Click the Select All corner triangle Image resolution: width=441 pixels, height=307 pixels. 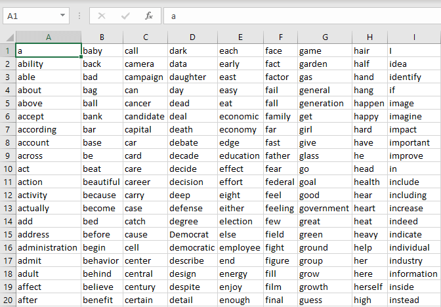[10, 37]
